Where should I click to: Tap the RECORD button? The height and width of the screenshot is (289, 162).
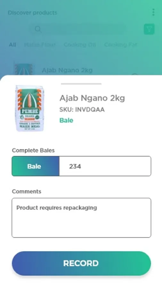click(x=81, y=263)
